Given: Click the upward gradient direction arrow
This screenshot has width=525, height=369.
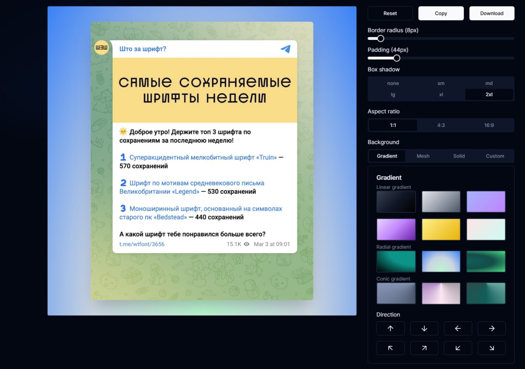Looking at the screenshot, I should tap(390, 328).
